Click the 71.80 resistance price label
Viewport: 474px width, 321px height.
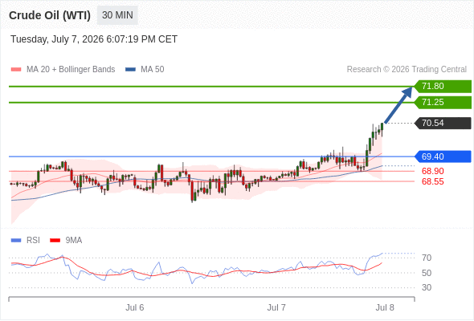[x=443, y=87]
